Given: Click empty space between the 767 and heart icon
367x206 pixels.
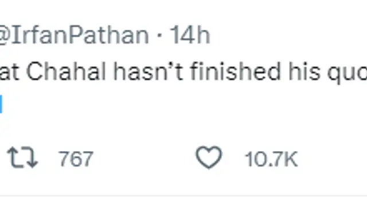Looking at the screenshot, I should tap(144, 158).
